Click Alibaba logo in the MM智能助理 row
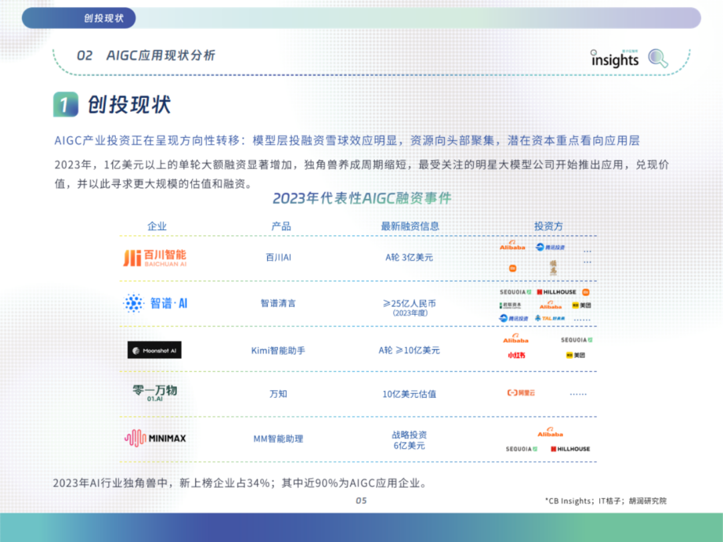Image resolution: width=723 pixels, height=542 pixels. 550,432
